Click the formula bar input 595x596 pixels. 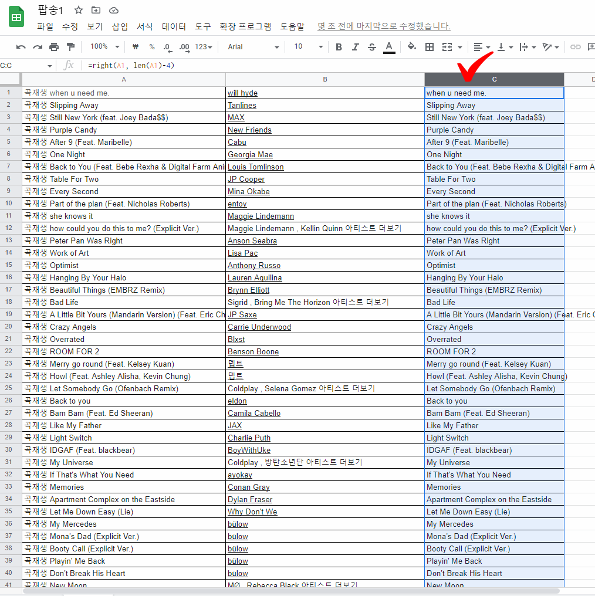point(339,65)
